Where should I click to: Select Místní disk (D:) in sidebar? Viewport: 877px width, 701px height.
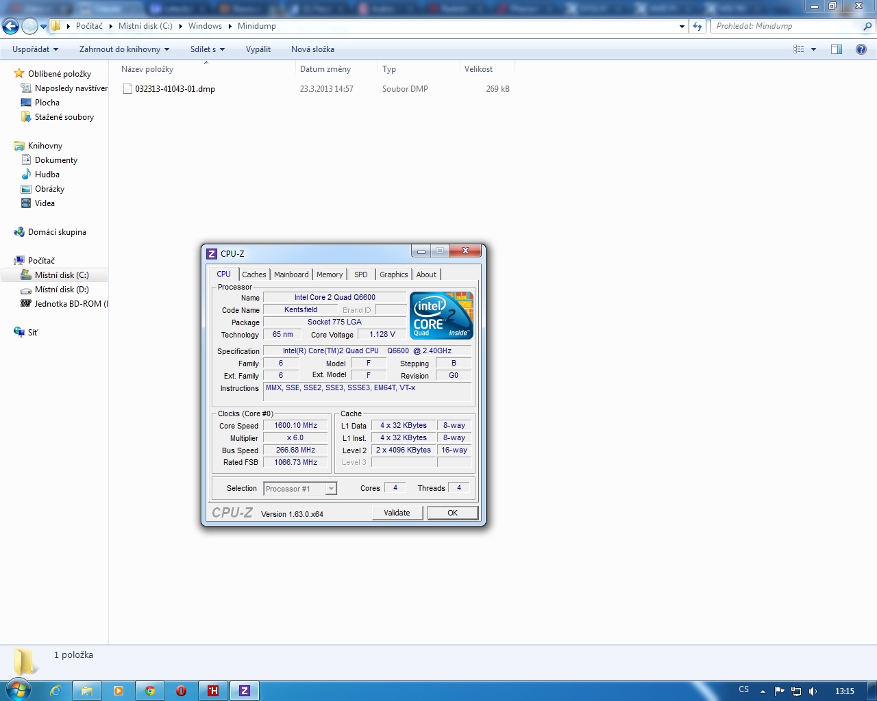(62, 290)
